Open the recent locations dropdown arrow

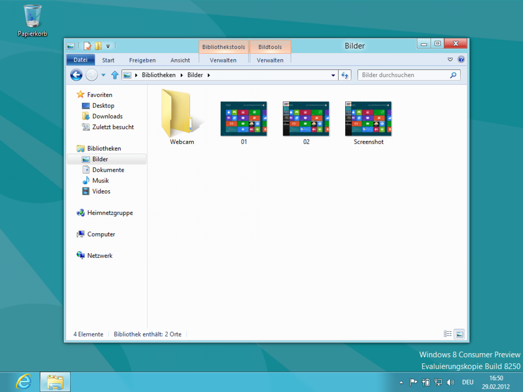[103, 75]
